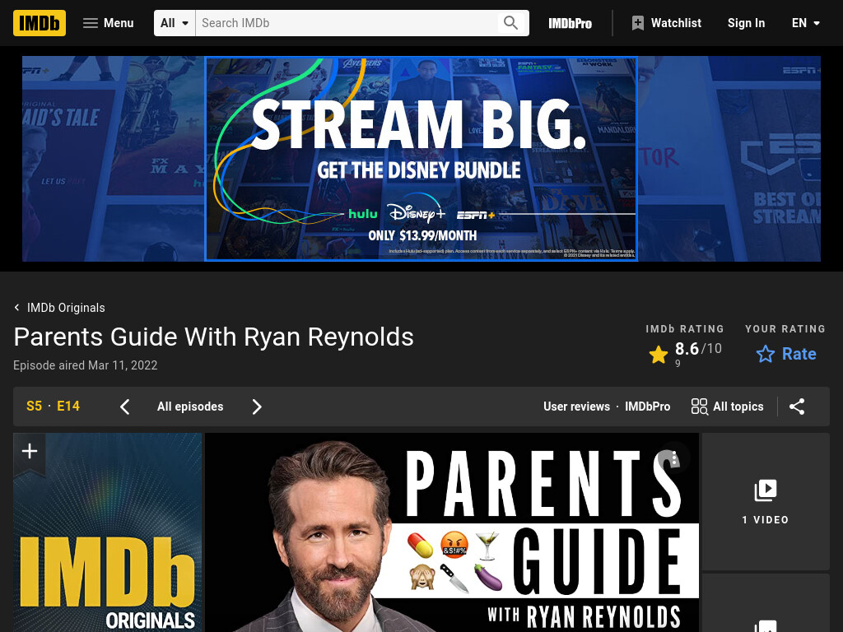Viewport: 843px width, 632px height.
Task: Select 'Episode aired Mar 11, 2022' text
Action: [86, 365]
